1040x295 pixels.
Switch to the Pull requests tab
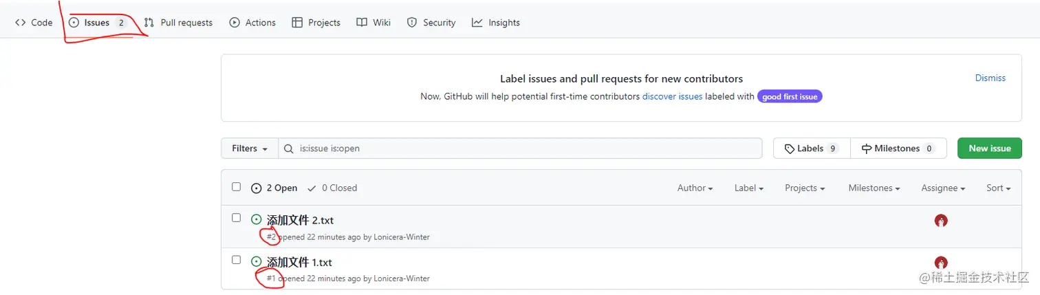[178, 23]
